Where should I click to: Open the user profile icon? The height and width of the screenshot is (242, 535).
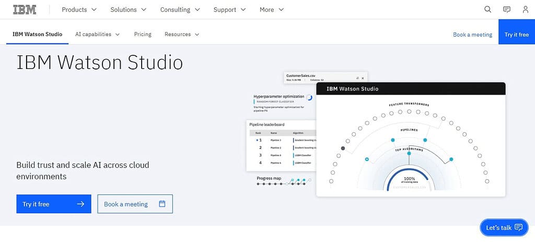point(526,9)
